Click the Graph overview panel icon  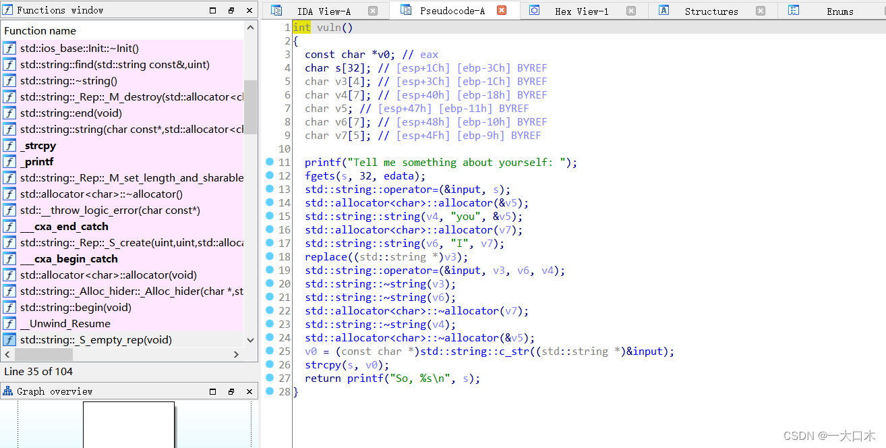click(x=8, y=391)
